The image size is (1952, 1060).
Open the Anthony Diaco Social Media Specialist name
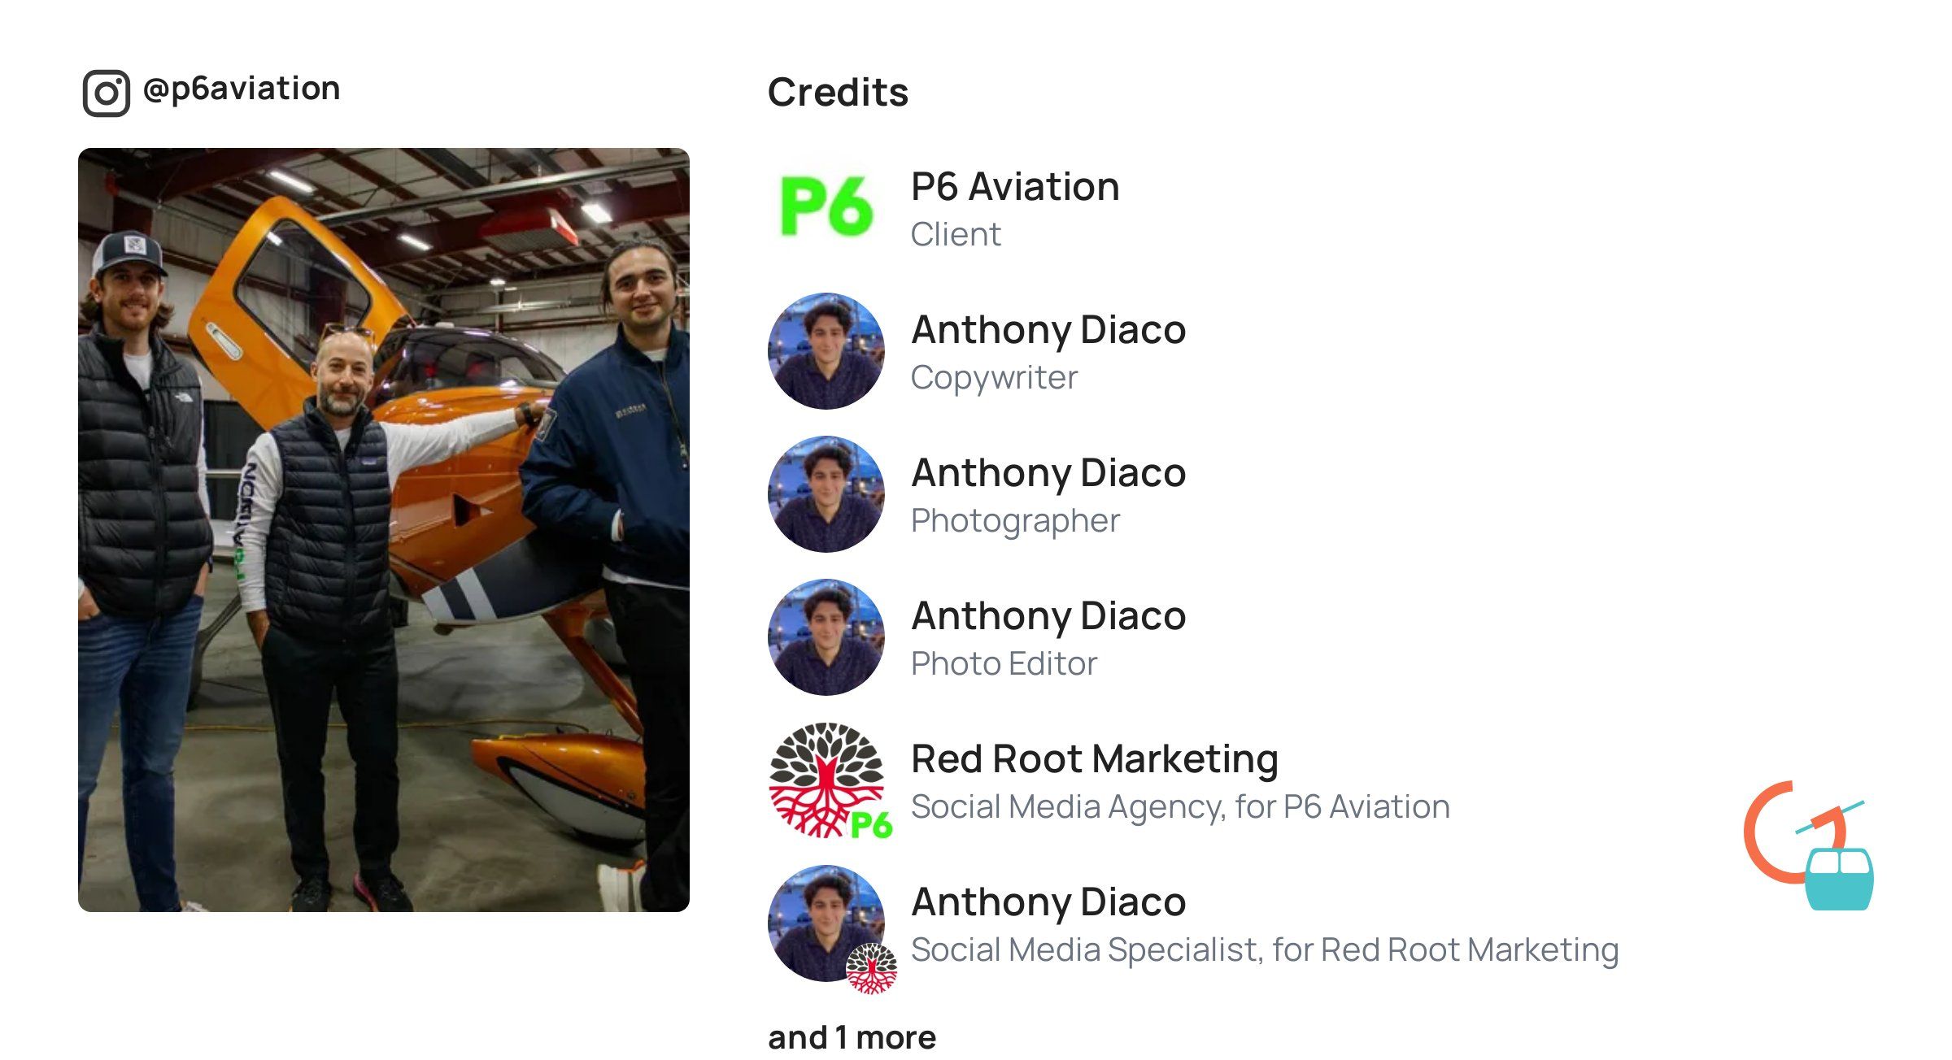[x=1048, y=902]
